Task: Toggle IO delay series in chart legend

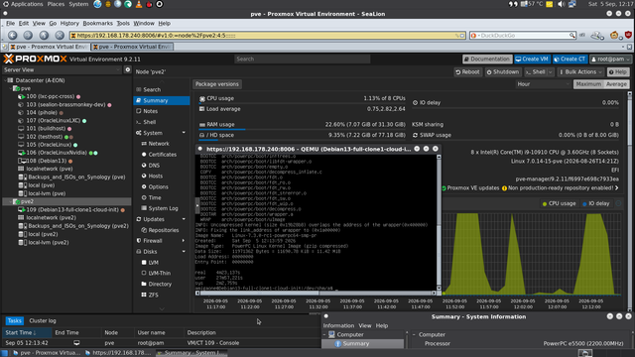Action: (x=595, y=203)
